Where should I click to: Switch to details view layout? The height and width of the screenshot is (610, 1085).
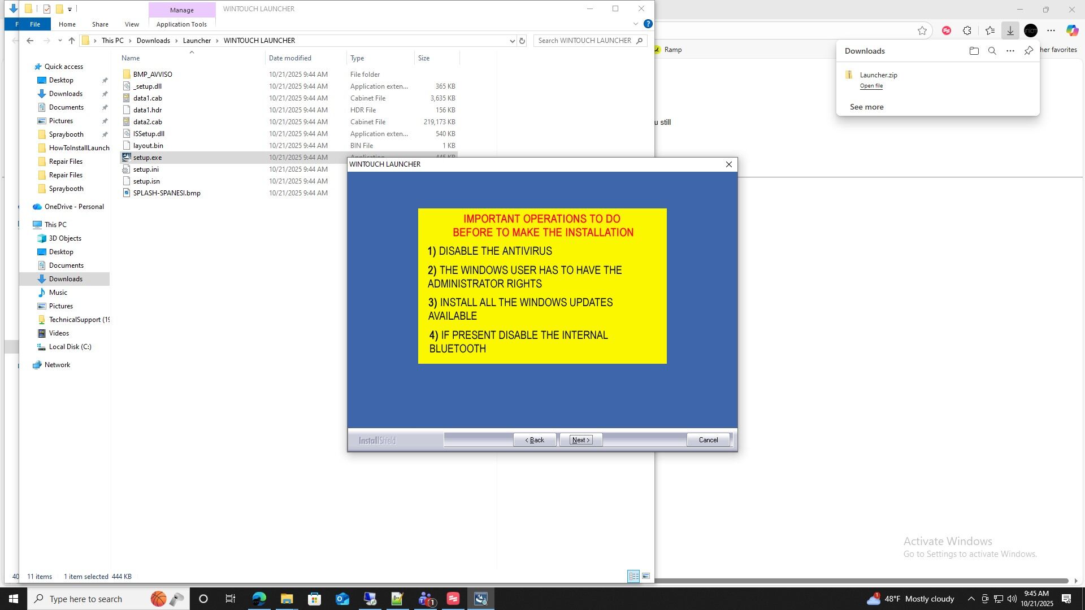coord(633,576)
